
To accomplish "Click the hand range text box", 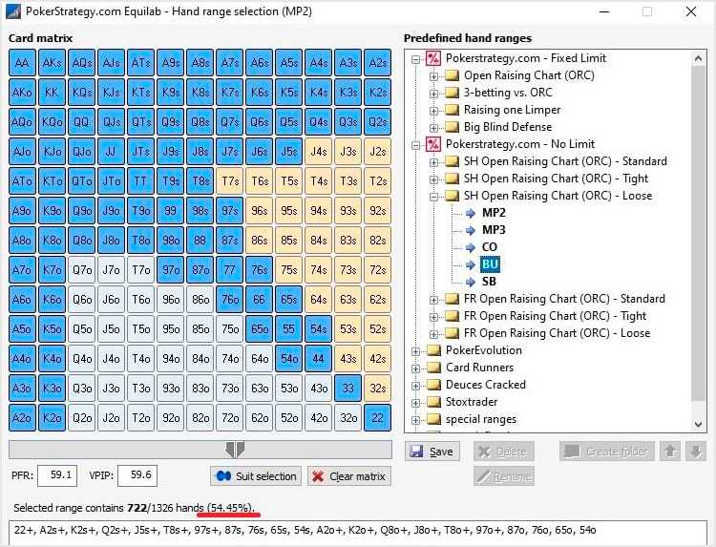I will pos(358,533).
